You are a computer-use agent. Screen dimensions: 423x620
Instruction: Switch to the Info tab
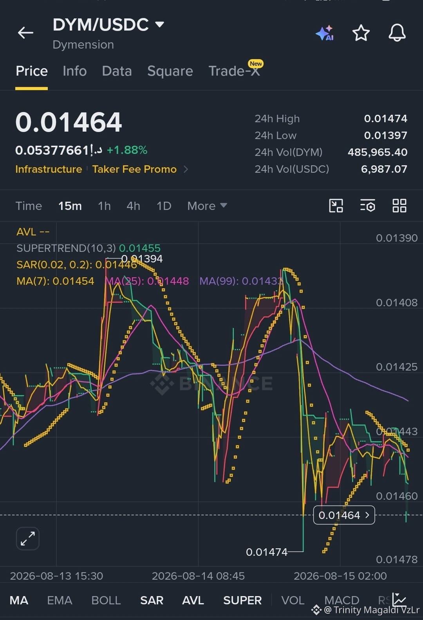click(74, 71)
